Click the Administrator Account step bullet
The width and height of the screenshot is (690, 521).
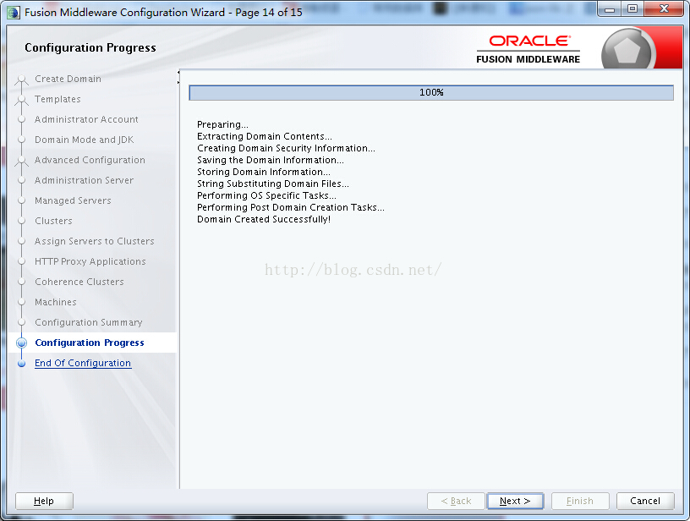[x=22, y=119]
